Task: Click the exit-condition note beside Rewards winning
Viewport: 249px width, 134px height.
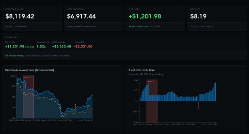Action: (47, 56)
